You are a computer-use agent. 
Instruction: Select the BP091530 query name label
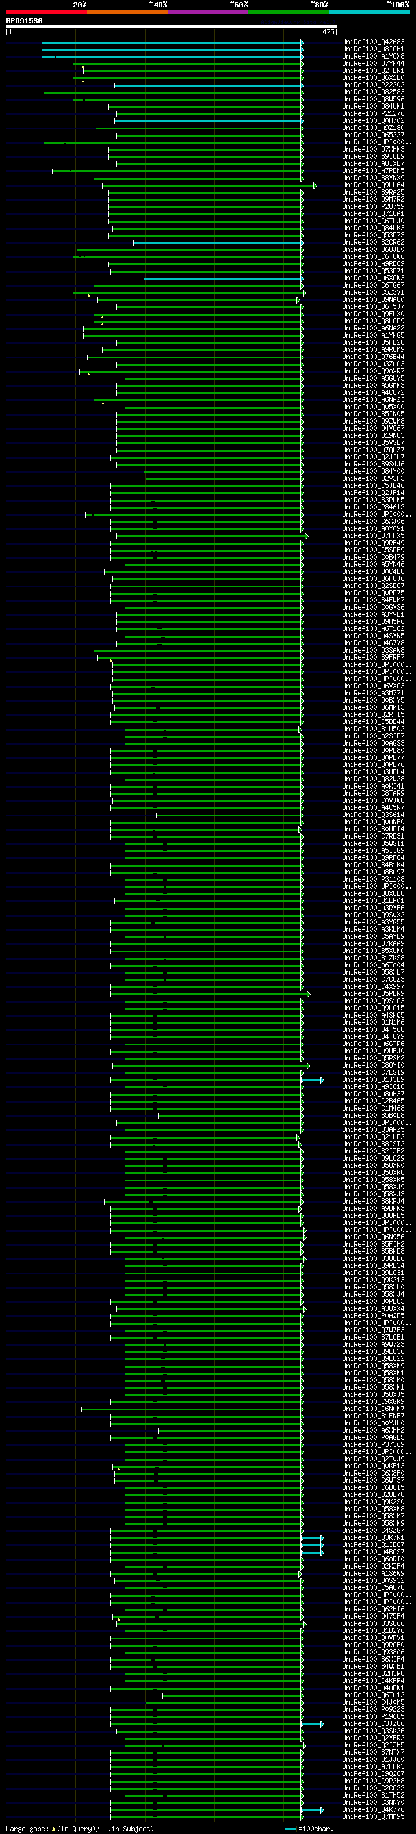point(24,21)
